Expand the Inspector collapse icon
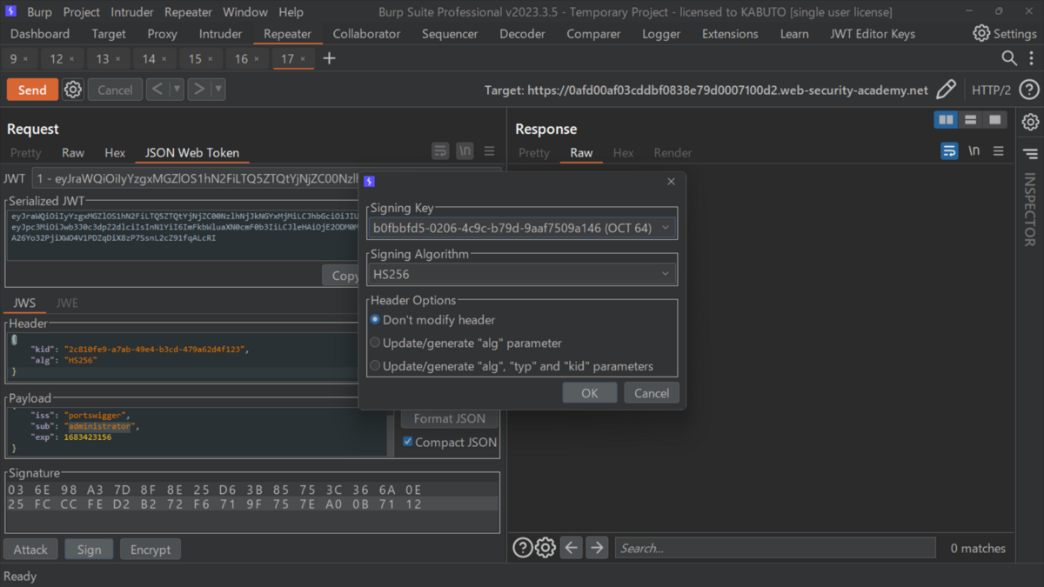1044x587 pixels. (1030, 154)
